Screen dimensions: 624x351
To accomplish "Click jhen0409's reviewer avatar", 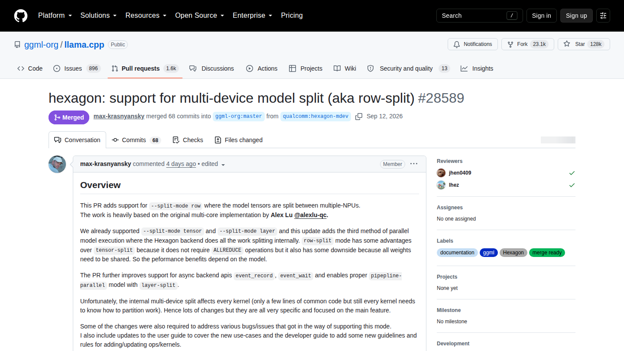I will pyautogui.click(x=441, y=173).
